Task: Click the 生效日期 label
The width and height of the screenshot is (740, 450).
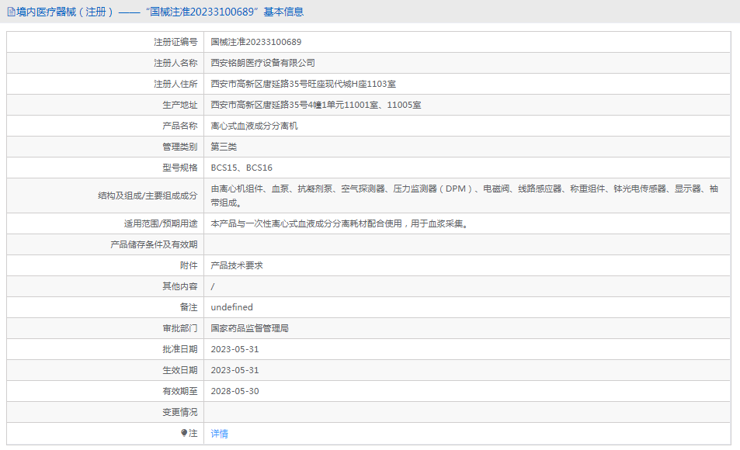Action: point(180,370)
